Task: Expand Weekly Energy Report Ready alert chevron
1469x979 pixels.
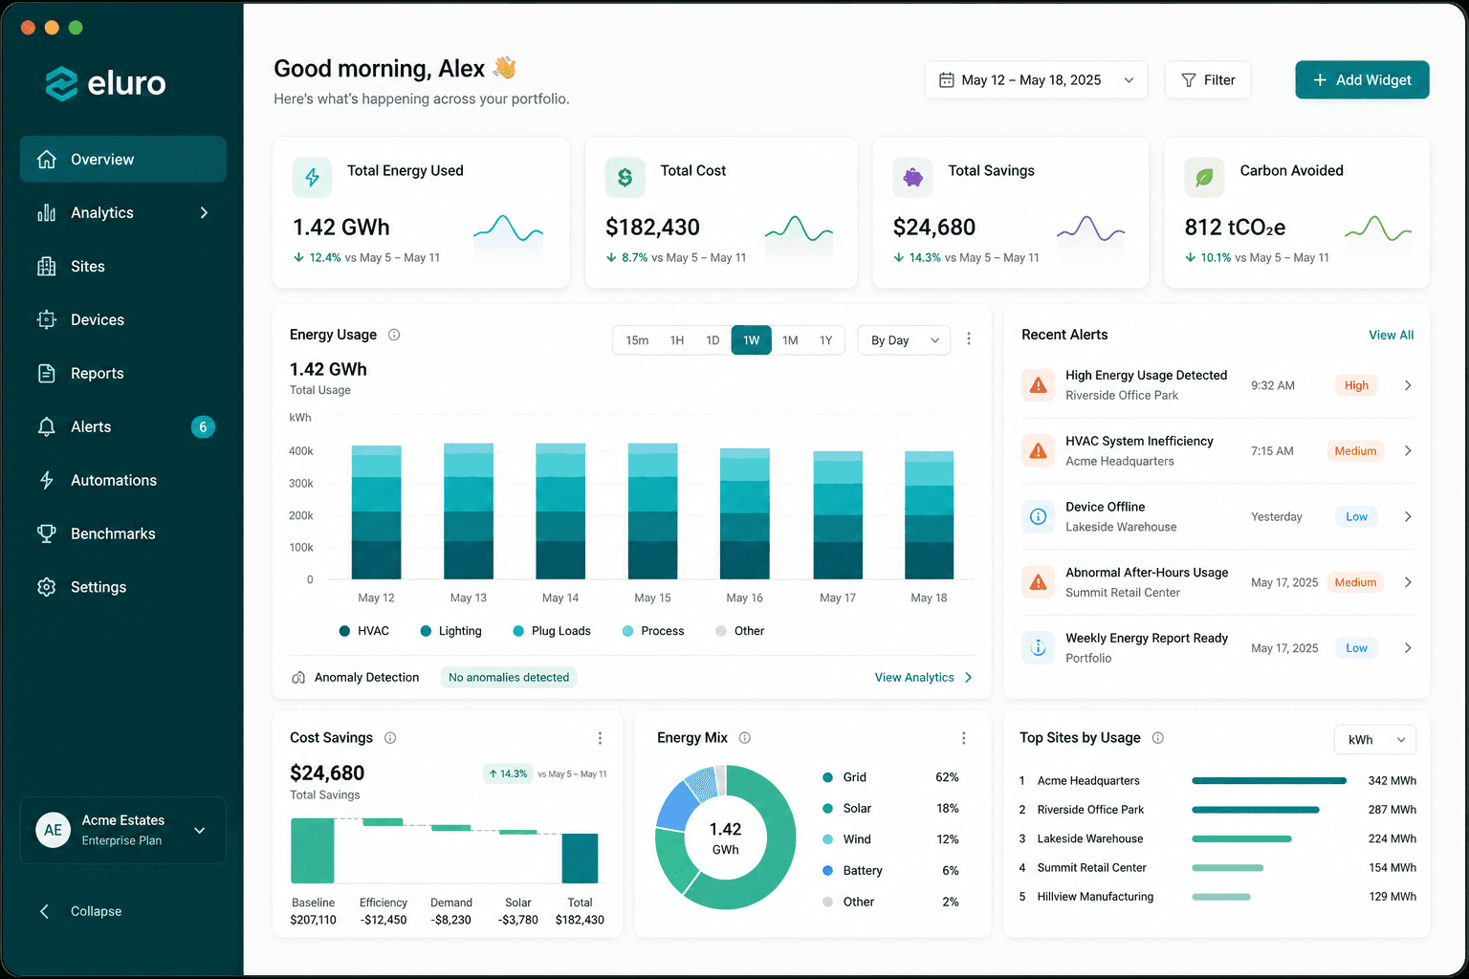Action: click(x=1408, y=648)
